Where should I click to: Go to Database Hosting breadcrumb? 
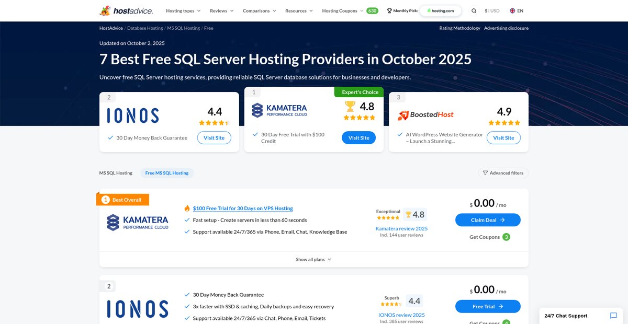(x=145, y=28)
